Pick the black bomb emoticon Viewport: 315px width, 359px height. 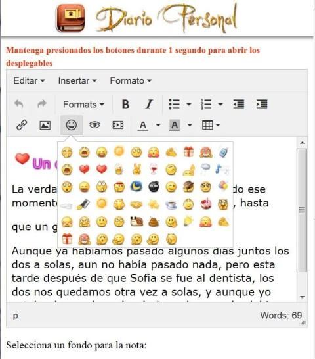[x=154, y=187]
